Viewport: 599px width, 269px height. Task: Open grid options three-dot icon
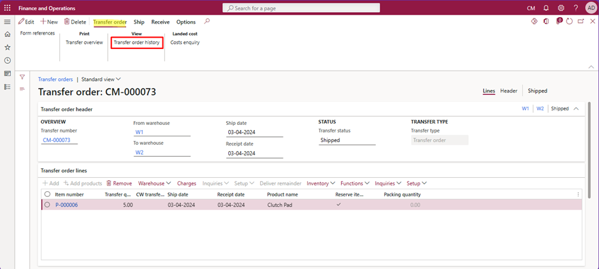[578, 194]
